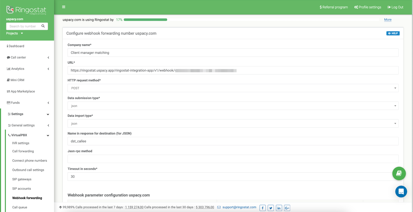Open Ringostat's LinkedIn page icon
This screenshot has height=212, width=413.
(x=279, y=208)
